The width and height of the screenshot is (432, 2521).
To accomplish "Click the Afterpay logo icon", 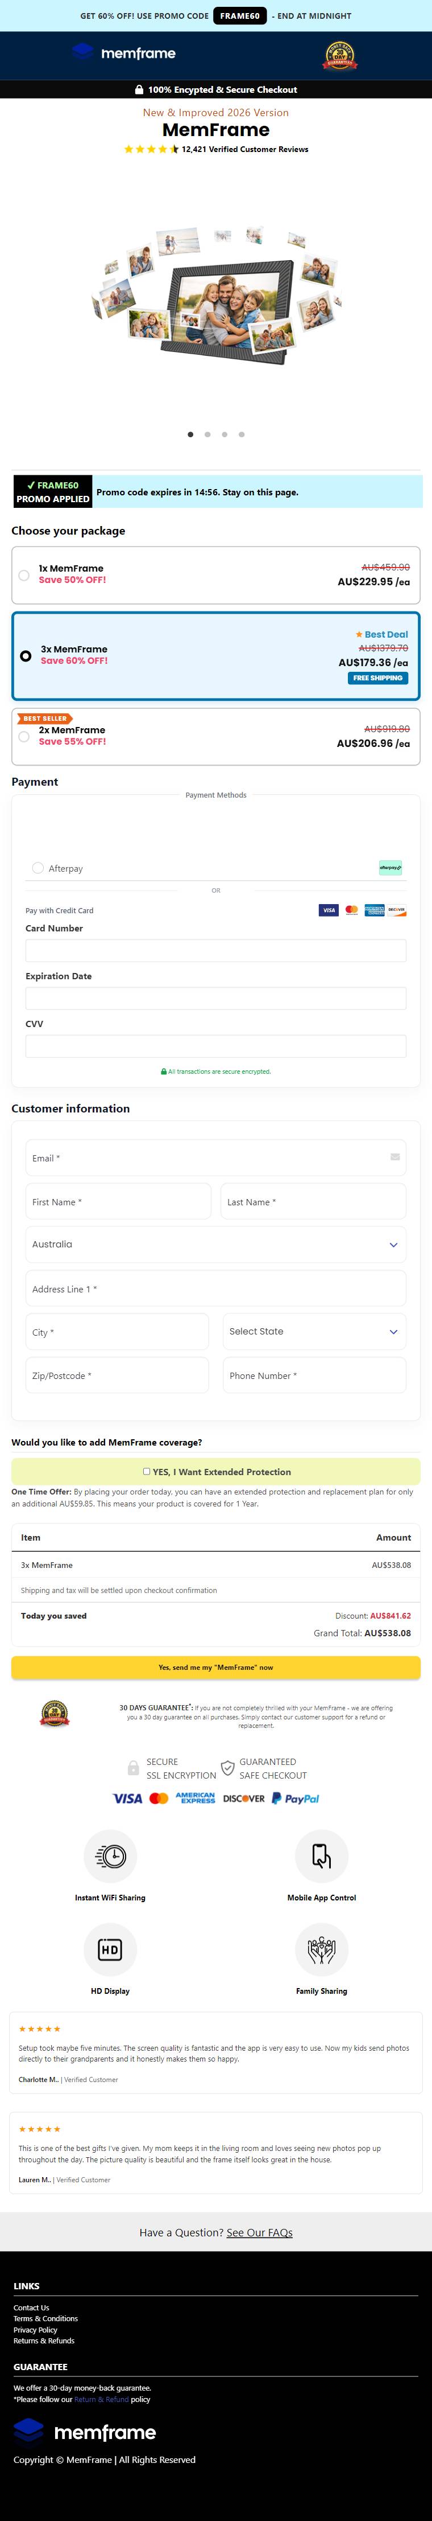I will tap(391, 867).
